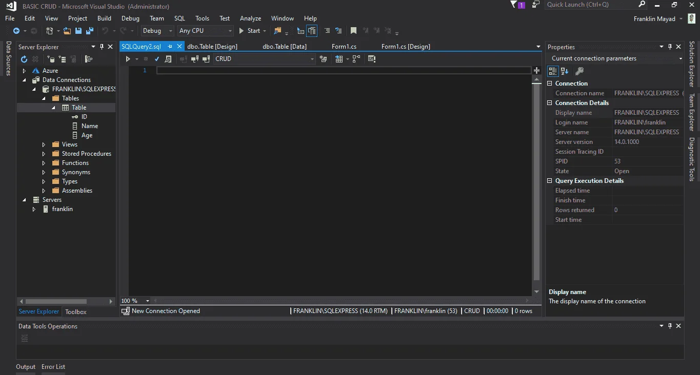This screenshot has height=375, width=700.
Task: Click the Server Explorer horizontal scrollbar
Action: pyautogui.click(x=56, y=301)
